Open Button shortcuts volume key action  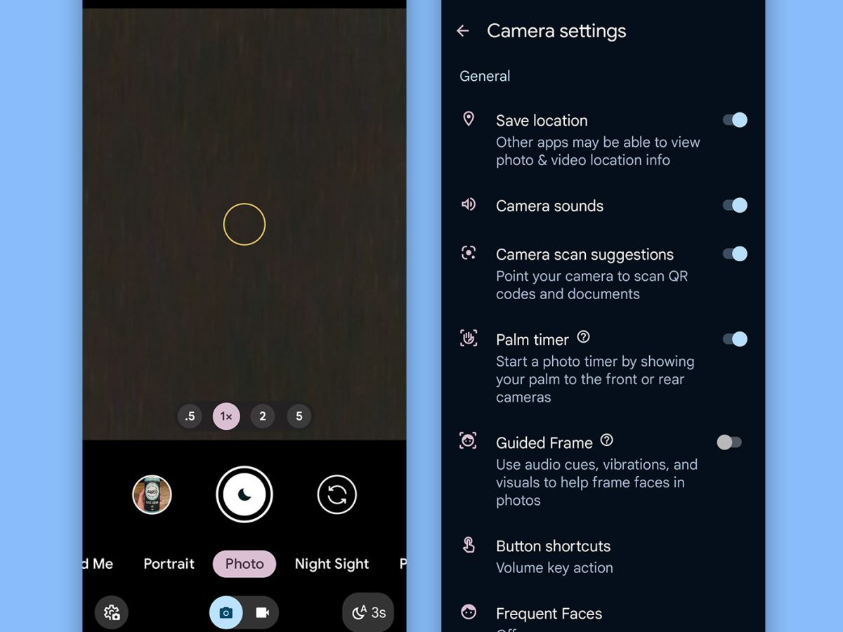tap(554, 556)
